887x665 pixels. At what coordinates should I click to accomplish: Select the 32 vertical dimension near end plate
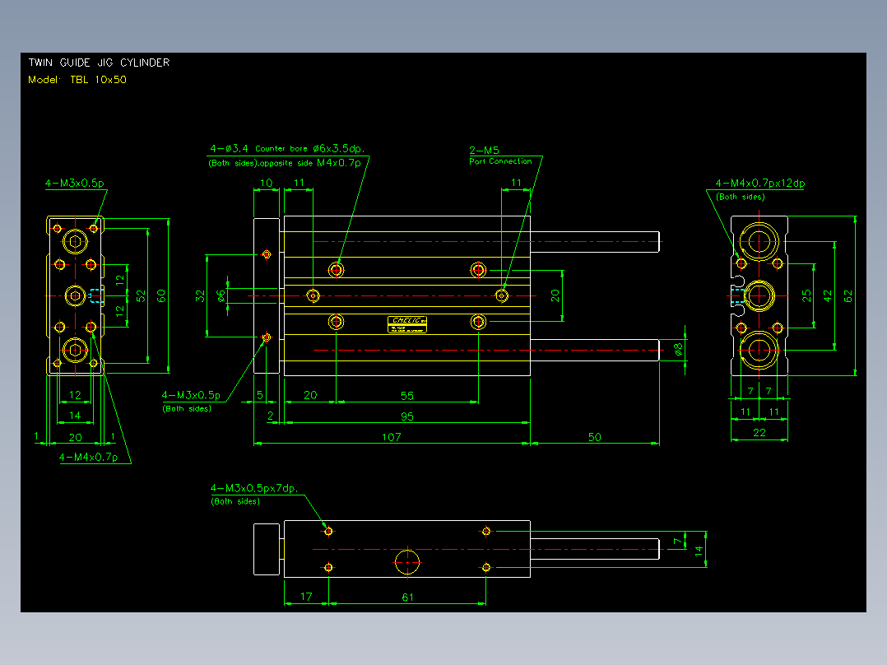[200, 296]
